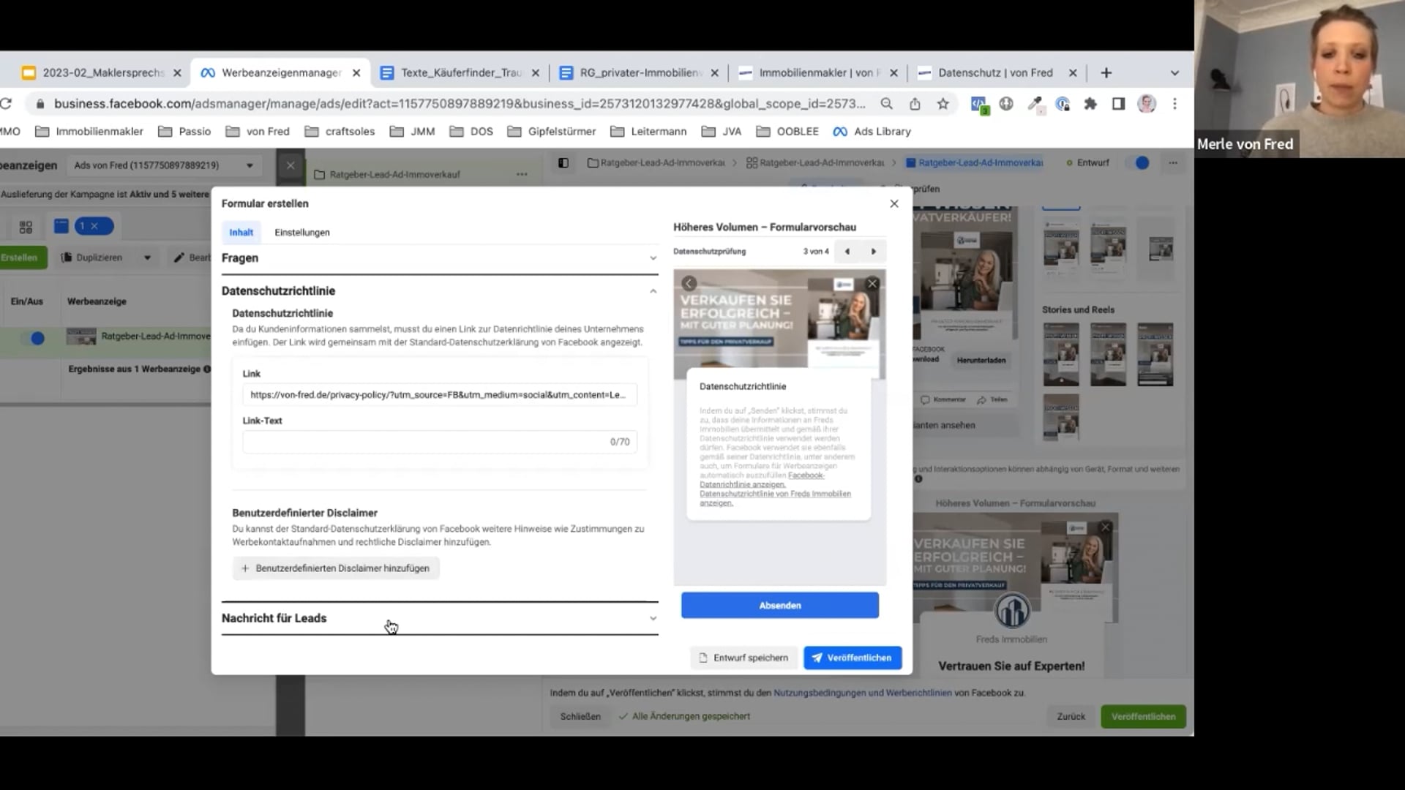This screenshot has width=1405, height=790.
Task: Click the browser address bar URL
Action: tap(459, 104)
